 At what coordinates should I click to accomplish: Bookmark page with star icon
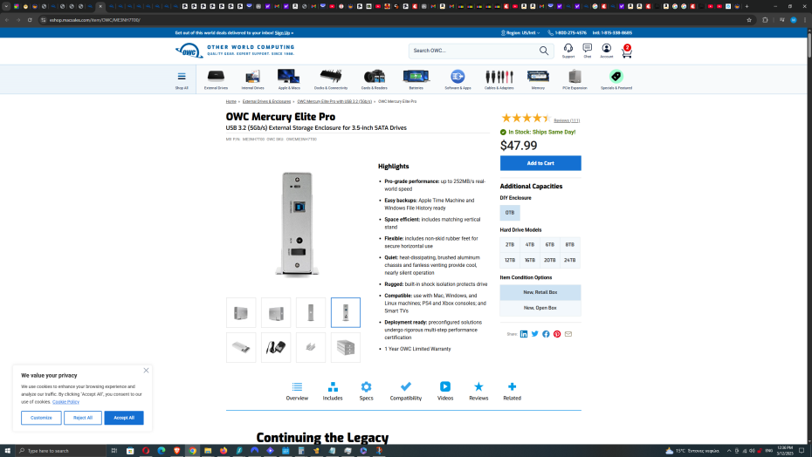pyautogui.click(x=749, y=20)
